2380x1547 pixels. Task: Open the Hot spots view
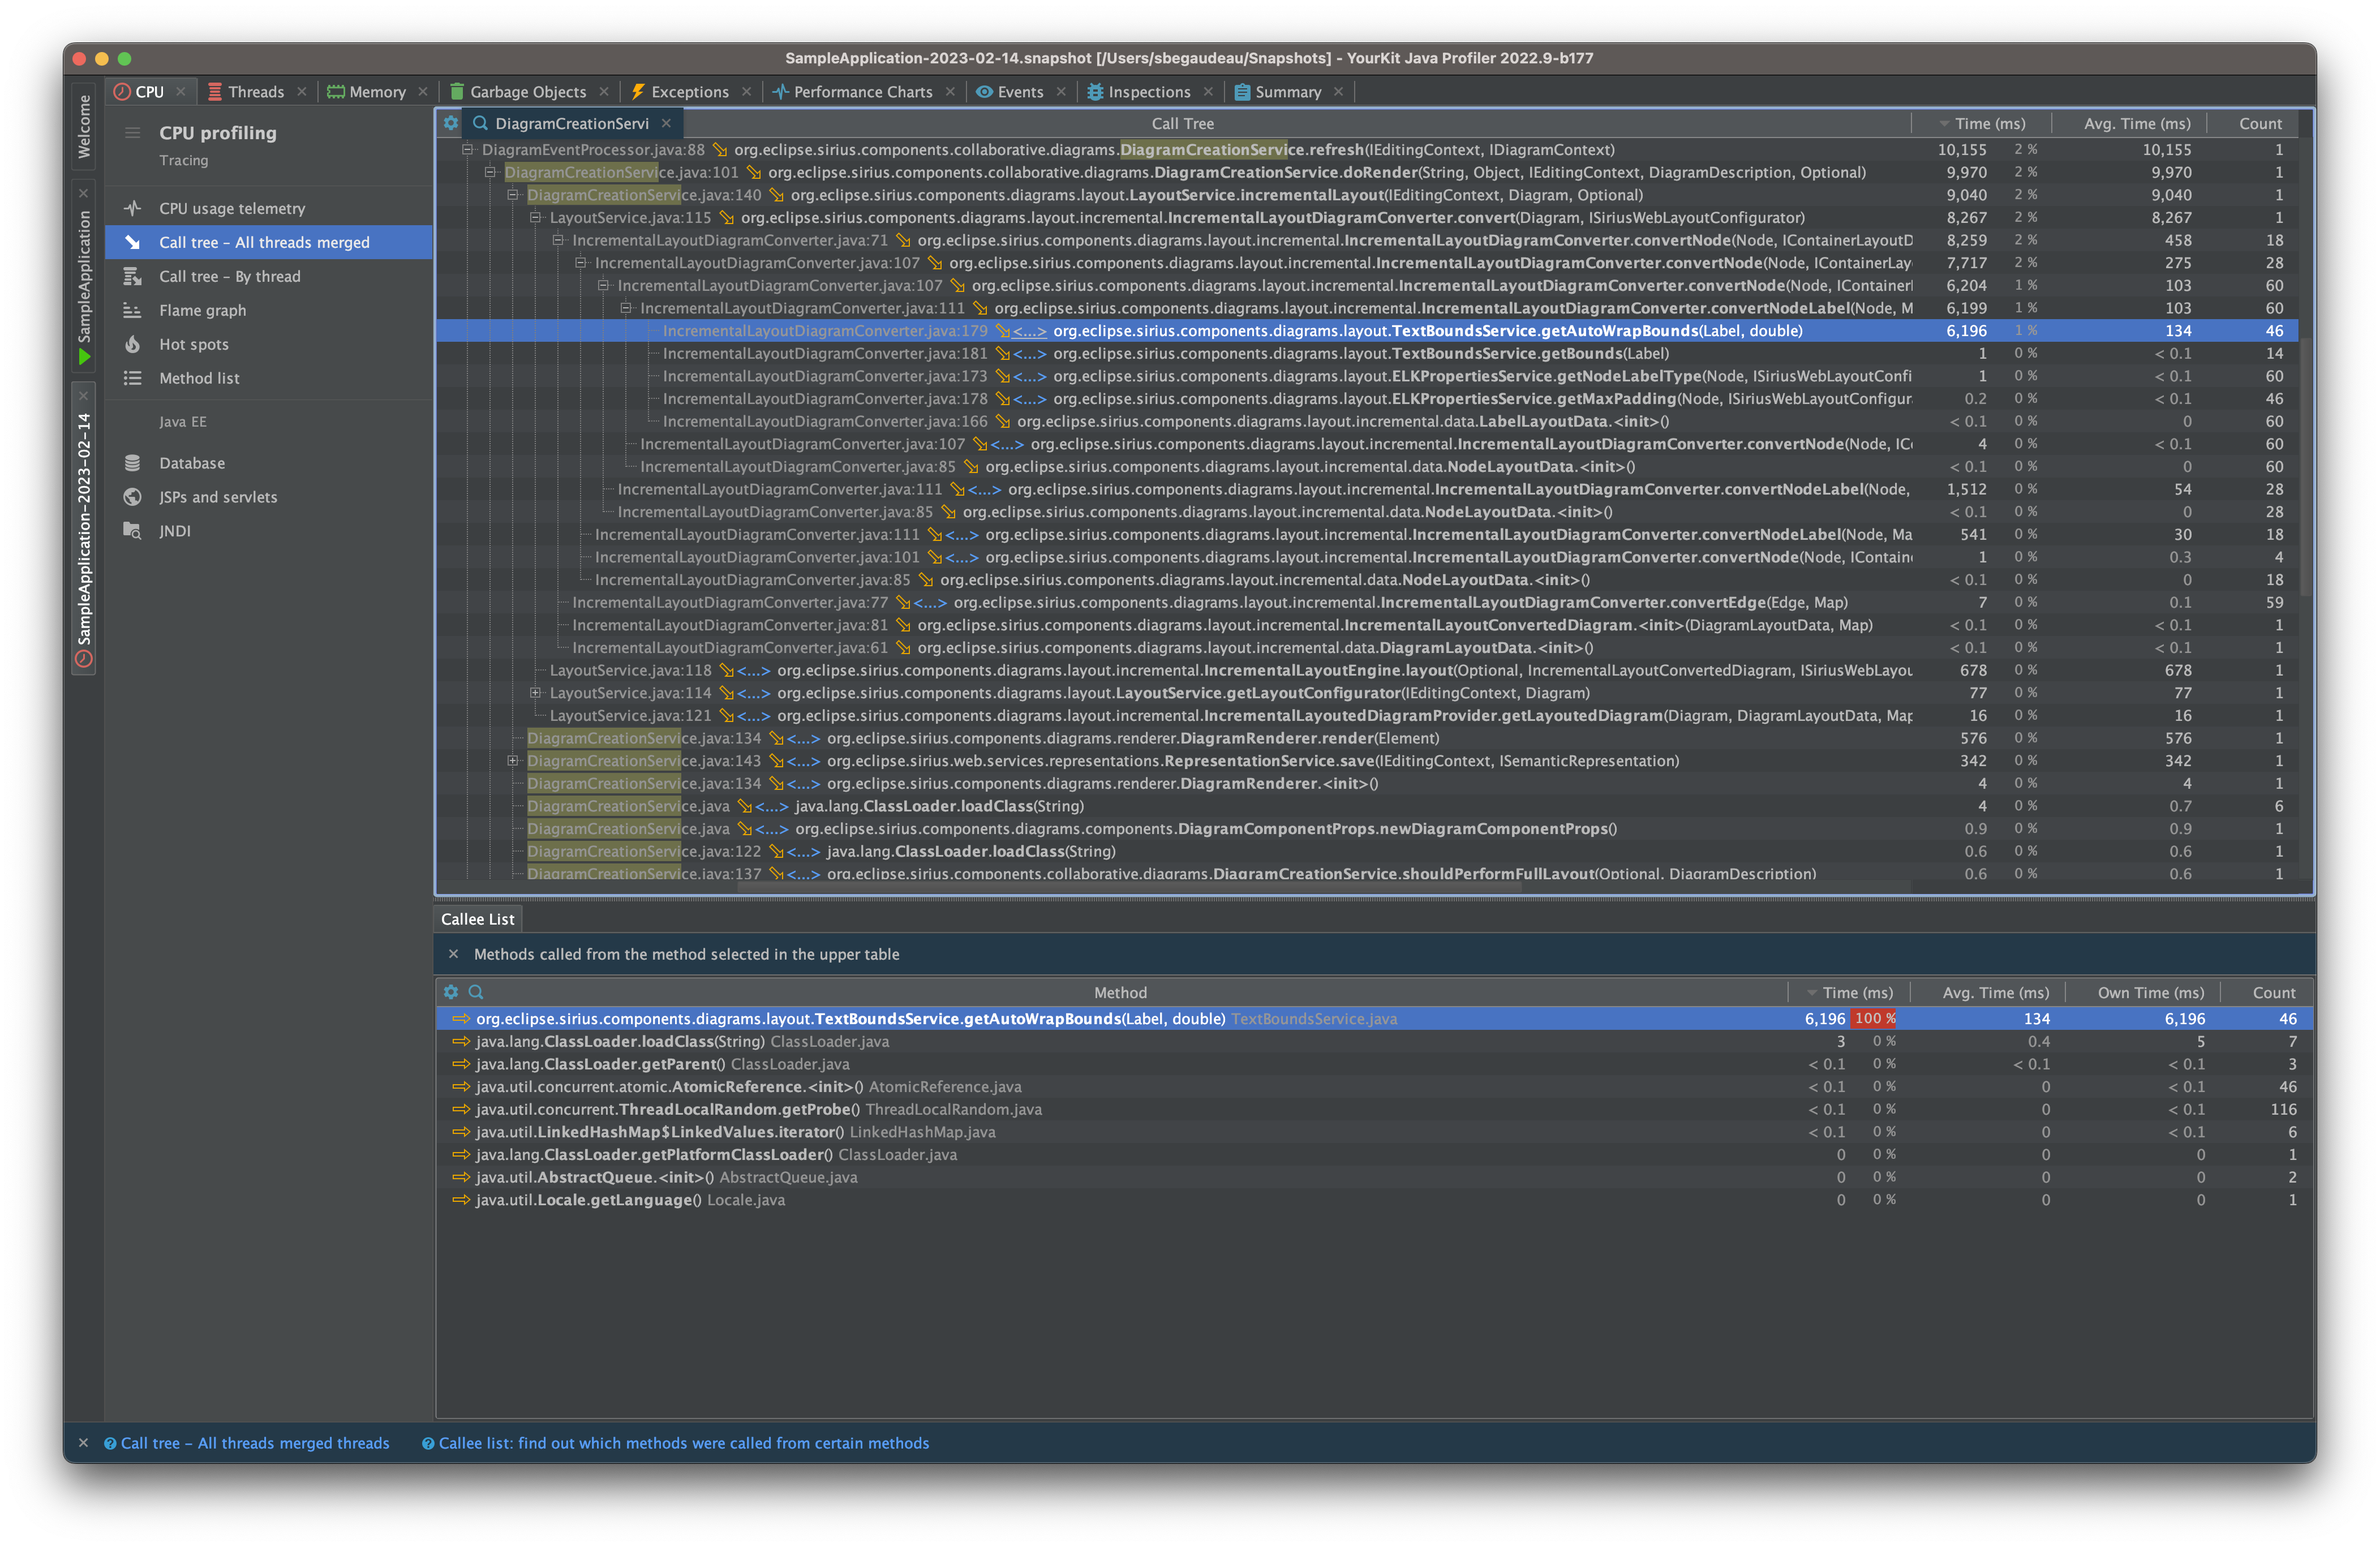click(x=194, y=345)
